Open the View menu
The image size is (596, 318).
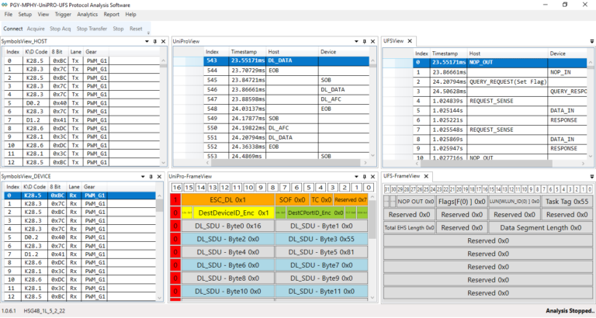(43, 15)
